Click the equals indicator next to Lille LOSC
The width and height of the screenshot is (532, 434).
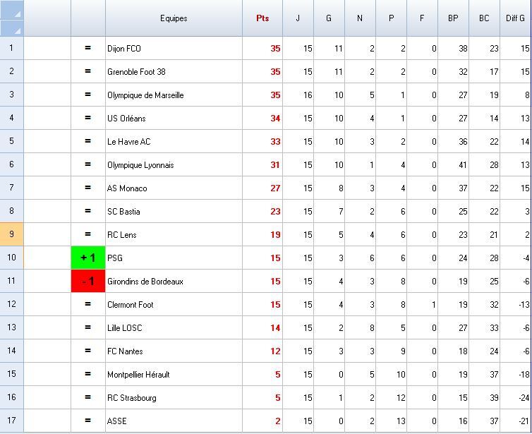[88, 327]
